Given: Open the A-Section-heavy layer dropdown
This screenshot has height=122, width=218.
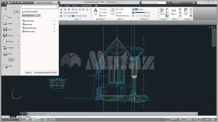Looking at the screenshot, I should pos(77,16).
